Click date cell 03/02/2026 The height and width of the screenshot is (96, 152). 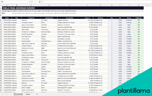click(7, 50)
